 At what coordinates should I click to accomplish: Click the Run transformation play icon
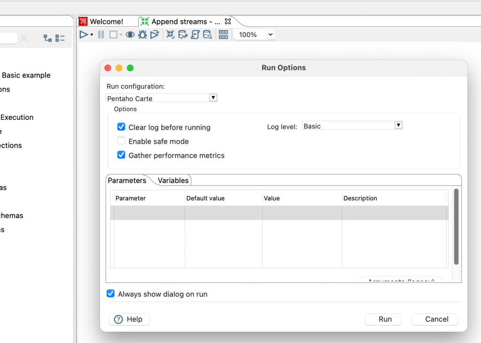[x=84, y=35]
